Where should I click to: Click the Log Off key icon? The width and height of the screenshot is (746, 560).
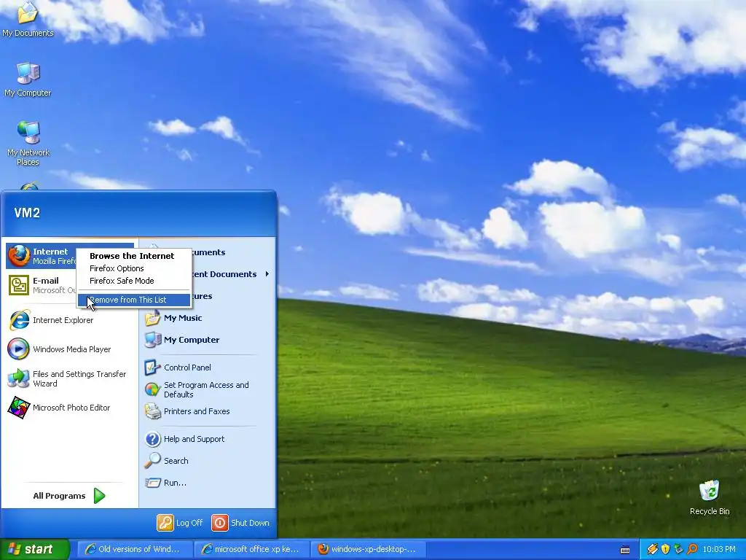point(165,522)
